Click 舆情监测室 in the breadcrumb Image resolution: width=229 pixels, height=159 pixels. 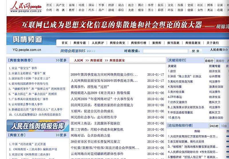[117, 61]
